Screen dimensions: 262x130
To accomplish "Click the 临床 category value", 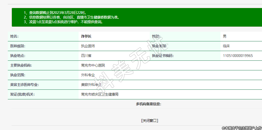I will tap(226, 46).
